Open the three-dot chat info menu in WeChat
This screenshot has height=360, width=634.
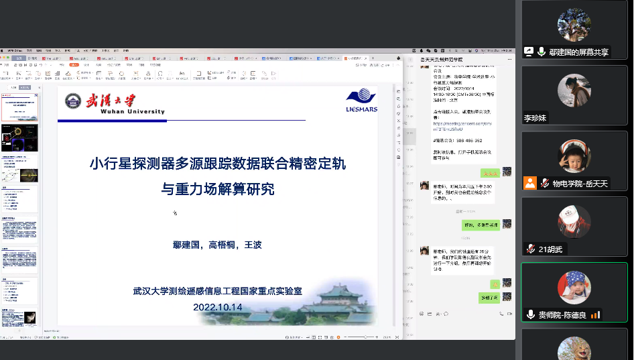(x=509, y=60)
